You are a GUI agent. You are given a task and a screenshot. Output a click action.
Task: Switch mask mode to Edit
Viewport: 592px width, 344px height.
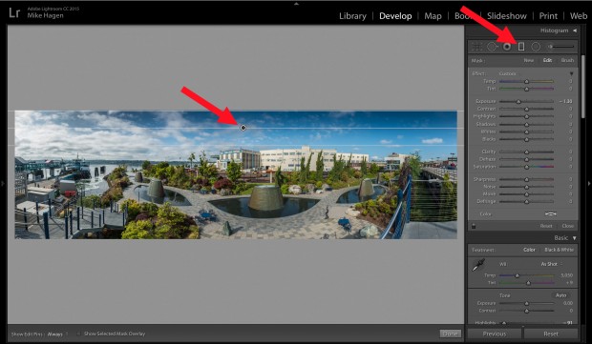pos(547,60)
